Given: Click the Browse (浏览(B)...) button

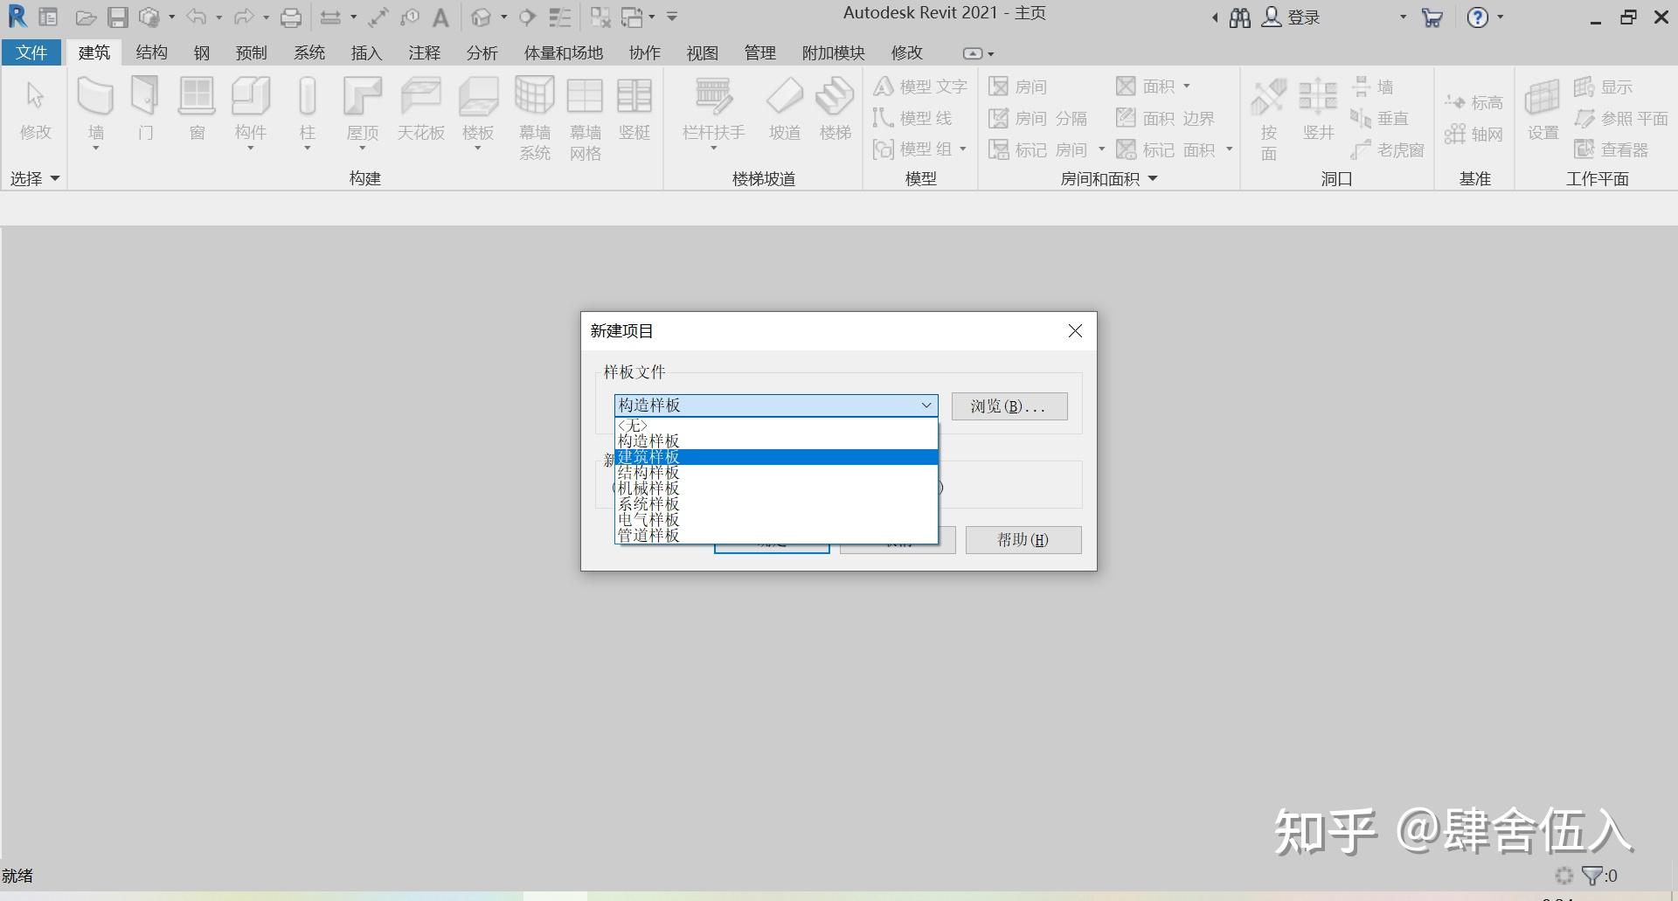Looking at the screenshot, I should [1009, 406].
